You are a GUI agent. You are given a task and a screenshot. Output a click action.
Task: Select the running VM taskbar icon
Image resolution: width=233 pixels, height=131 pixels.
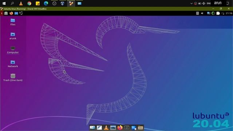click(71, 3)
